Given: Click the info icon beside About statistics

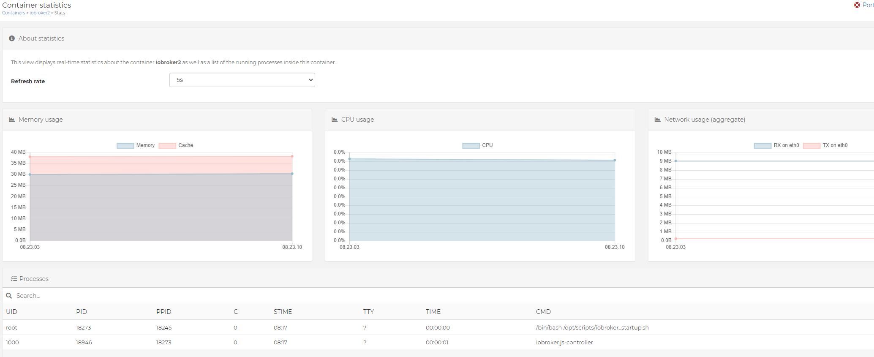Looking at the screenshot, I should click(12, 38).
